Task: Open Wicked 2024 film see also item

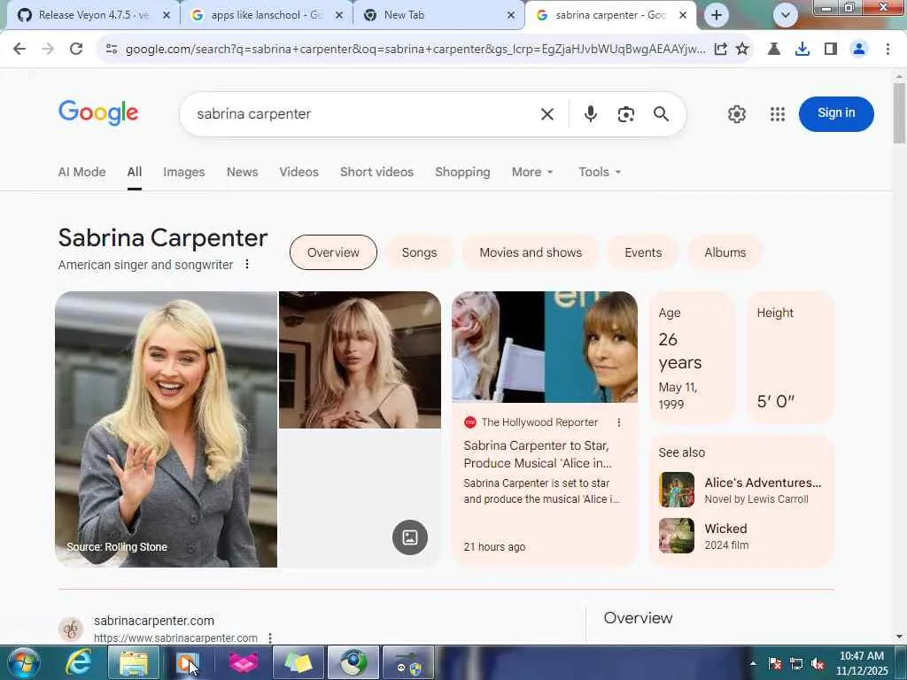Action: 741,536
